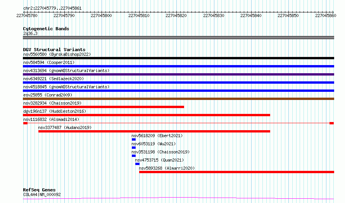Click the DGV Structural Variants track title

(x=54, y=50)
